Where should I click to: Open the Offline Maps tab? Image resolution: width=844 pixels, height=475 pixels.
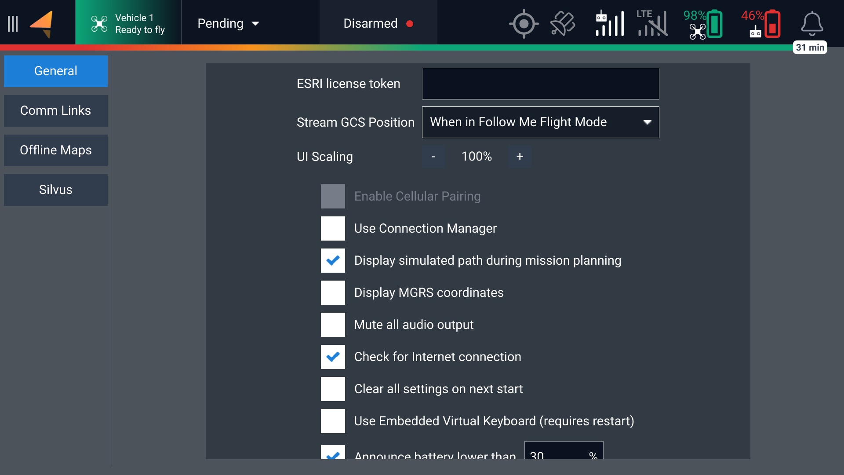click(56, 150)
